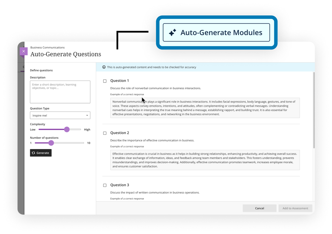This screenshot has width=332, height=234.
Task: Click the Business Communications course title
Action: [x=47, y=48]
